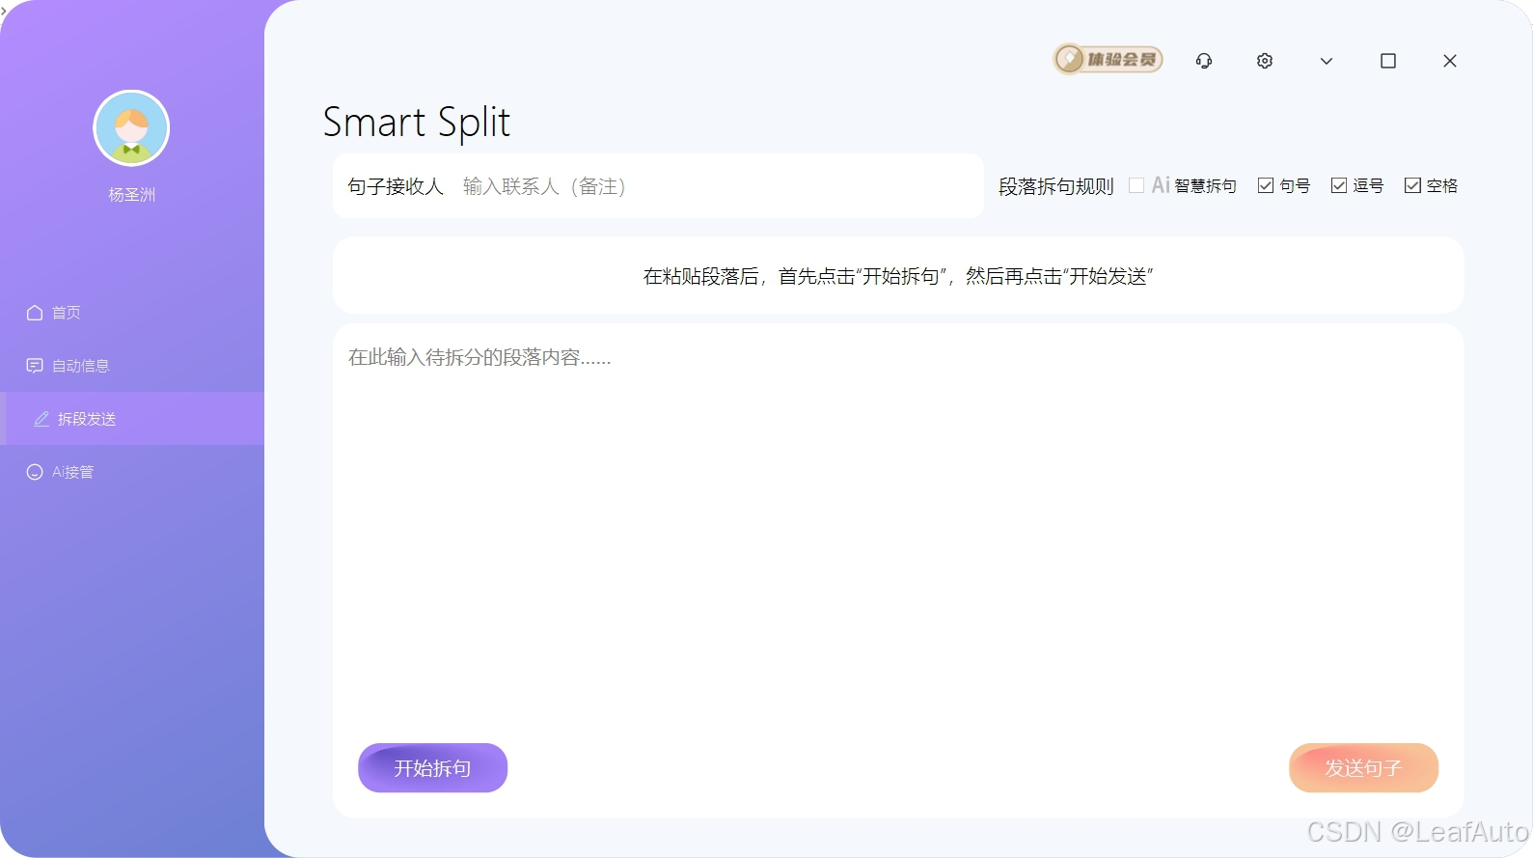This screenshot has height=858, width=1533.
Task: Click the 段落拆句规则 label
Action: tap(1055, 186)
